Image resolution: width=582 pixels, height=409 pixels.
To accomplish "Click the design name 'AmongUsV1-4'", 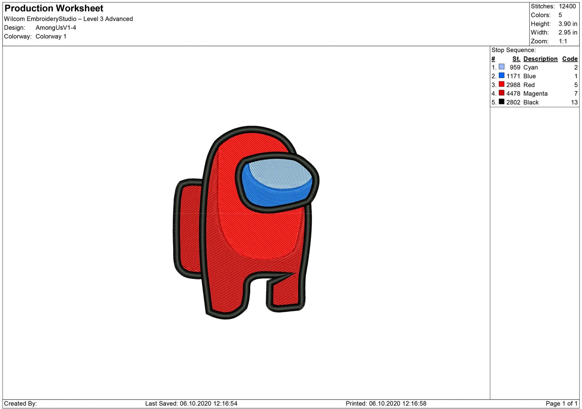I will coord(56,28).
